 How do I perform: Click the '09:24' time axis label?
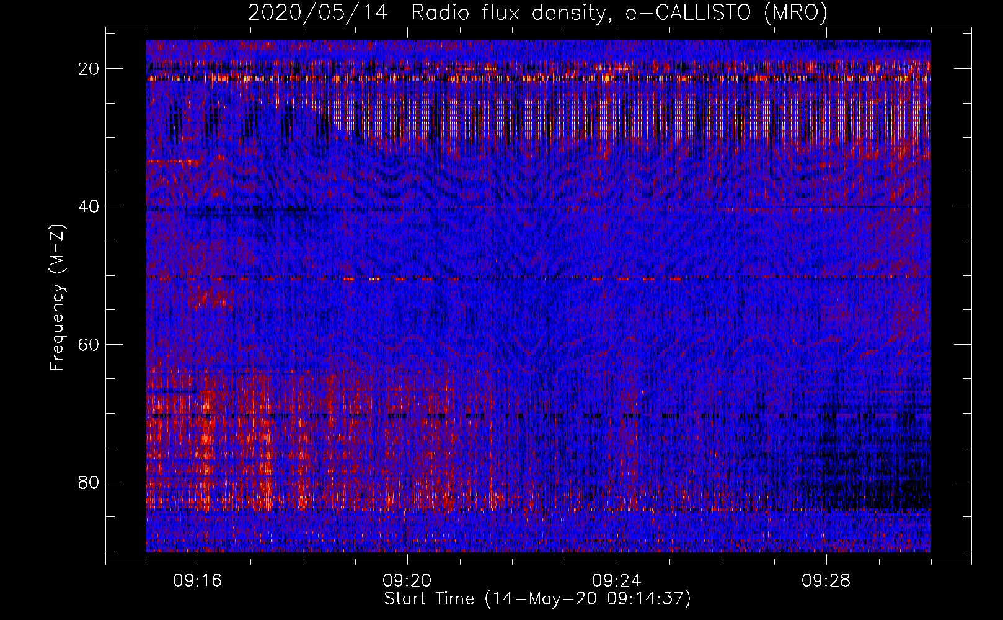[617, 581]
